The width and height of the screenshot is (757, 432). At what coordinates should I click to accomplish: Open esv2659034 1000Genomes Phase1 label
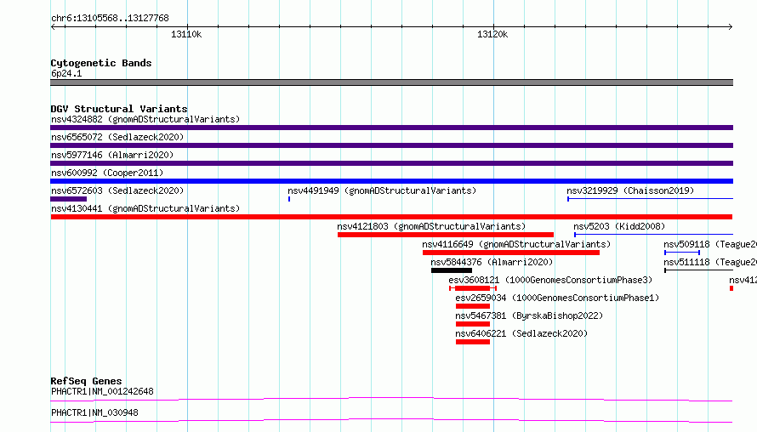(557, 298)
